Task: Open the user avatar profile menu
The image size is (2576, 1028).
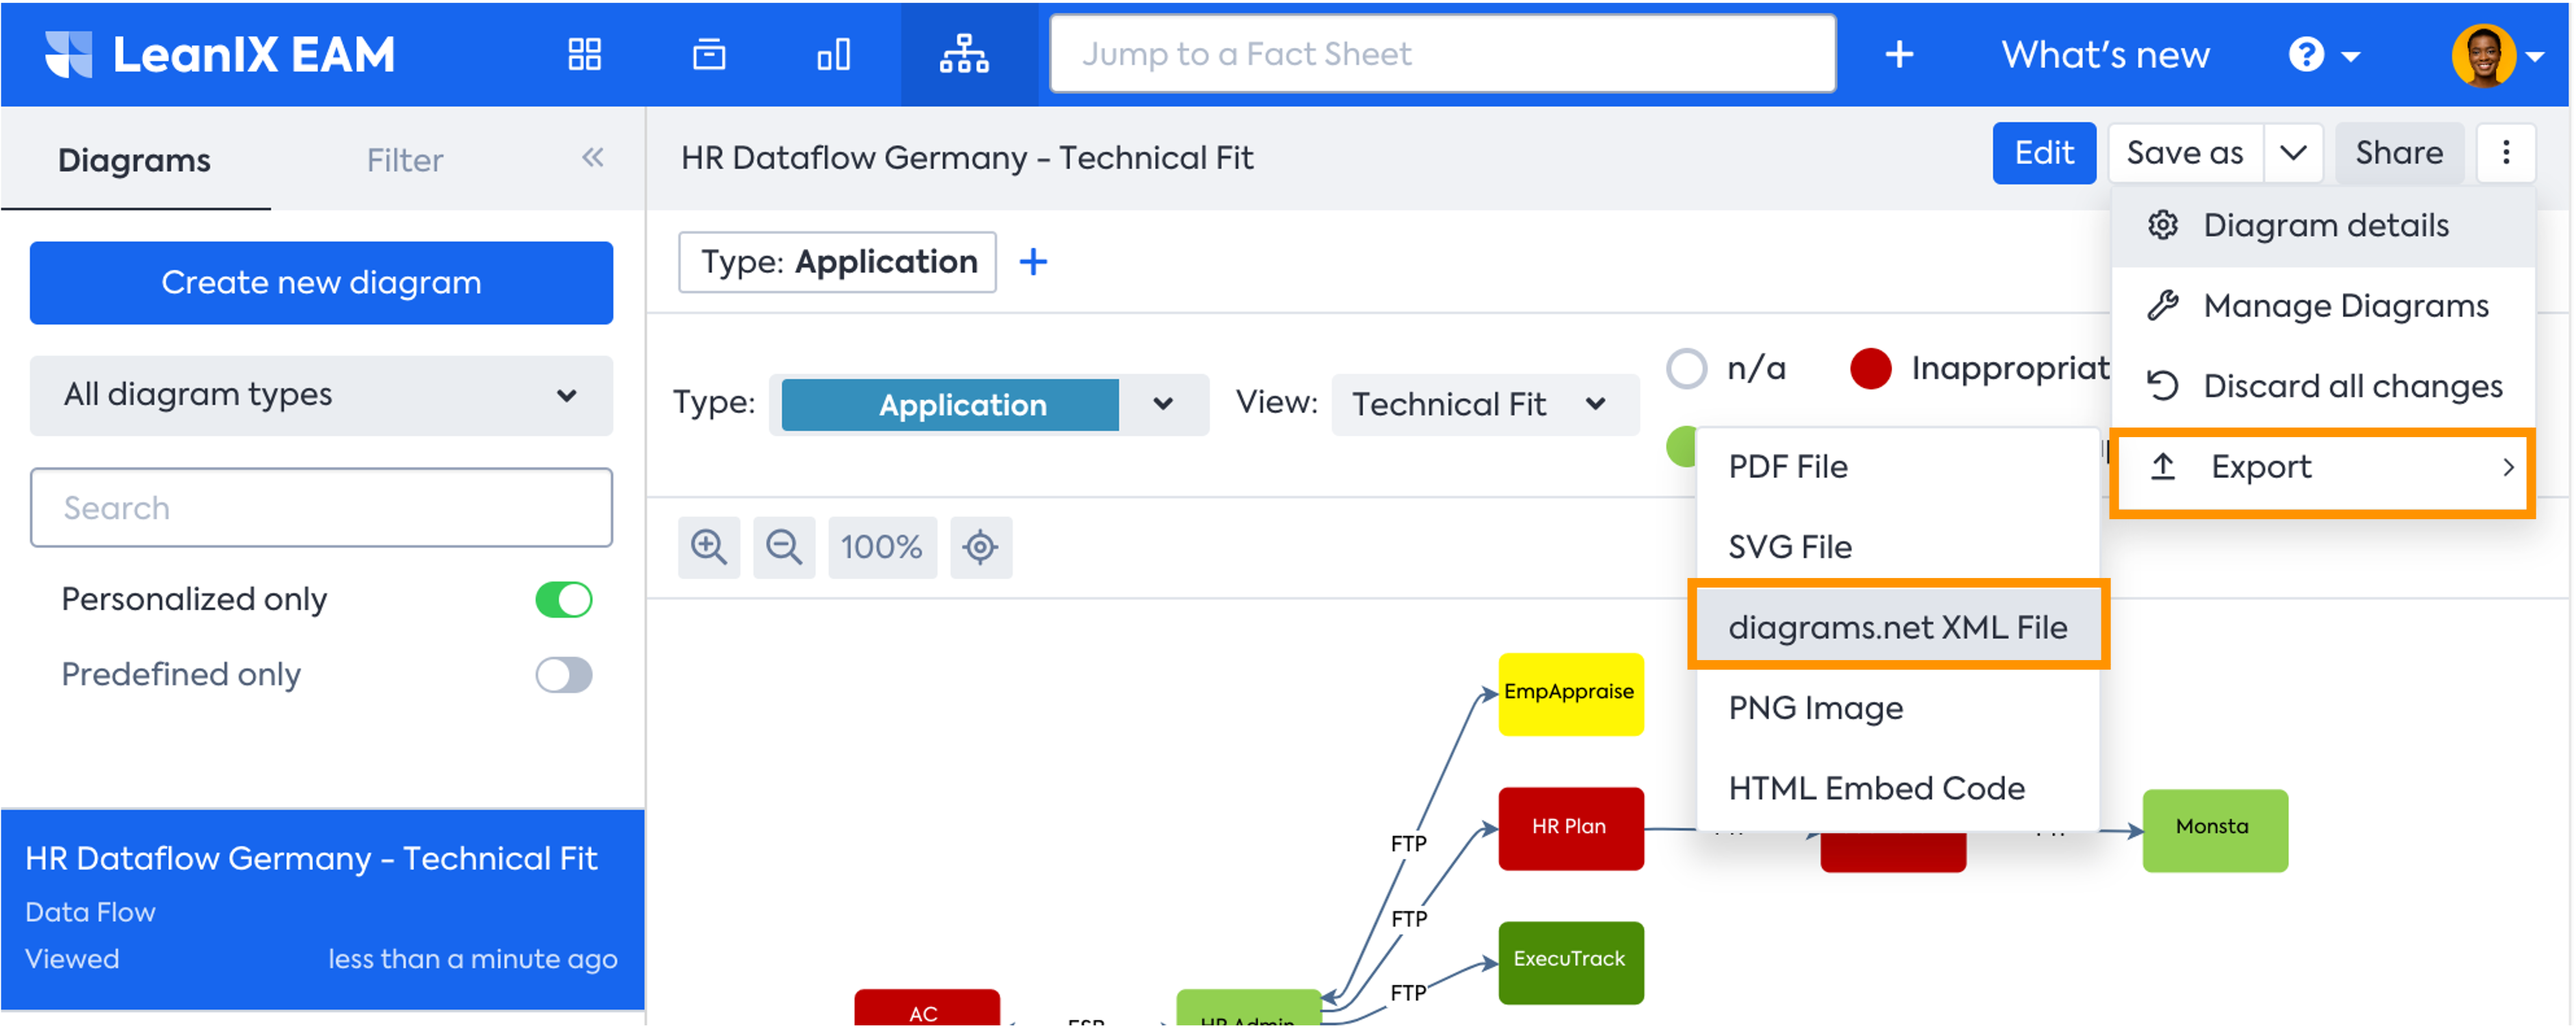Action: coord(2484,54)
